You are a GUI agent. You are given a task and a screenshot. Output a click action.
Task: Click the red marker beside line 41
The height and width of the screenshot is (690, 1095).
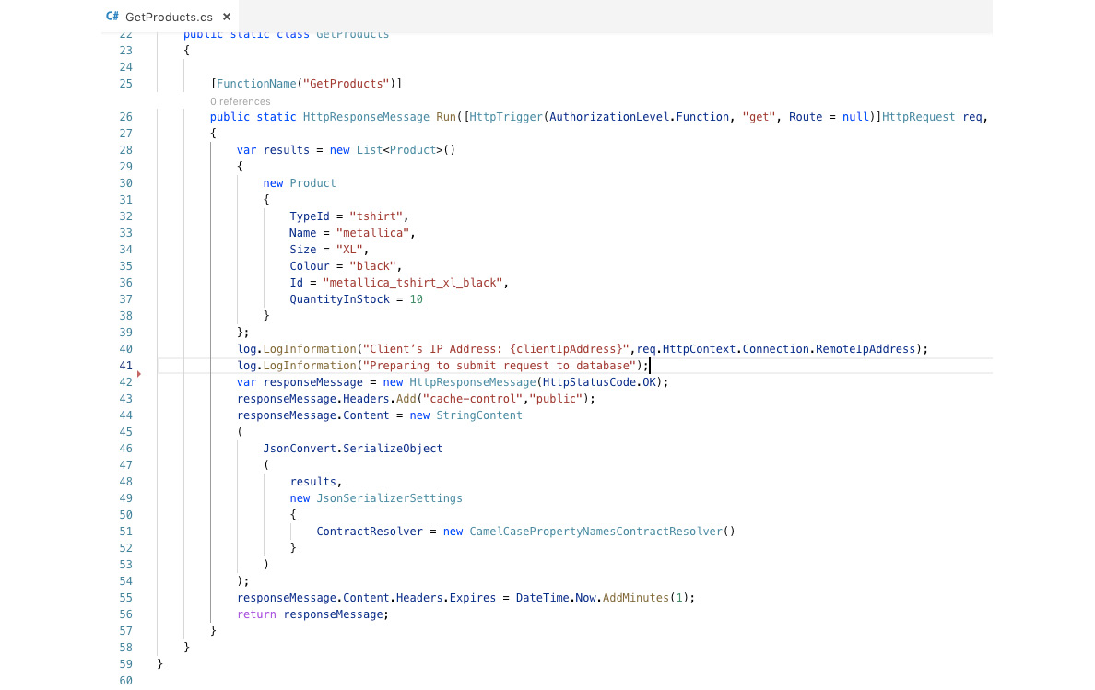point(139,374)
